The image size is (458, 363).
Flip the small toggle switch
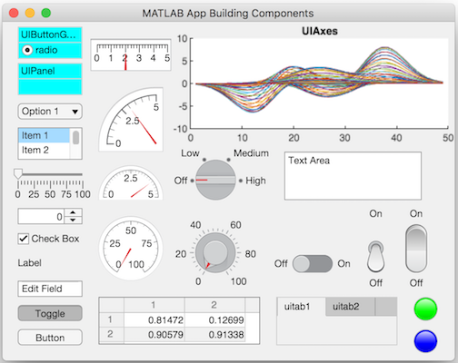click(375, 257)
